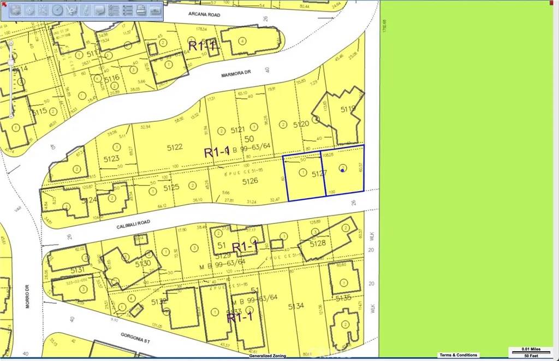559x361 pixels.
Task: Click the 50 Feet scale bar label
Action: pos(531,356)
